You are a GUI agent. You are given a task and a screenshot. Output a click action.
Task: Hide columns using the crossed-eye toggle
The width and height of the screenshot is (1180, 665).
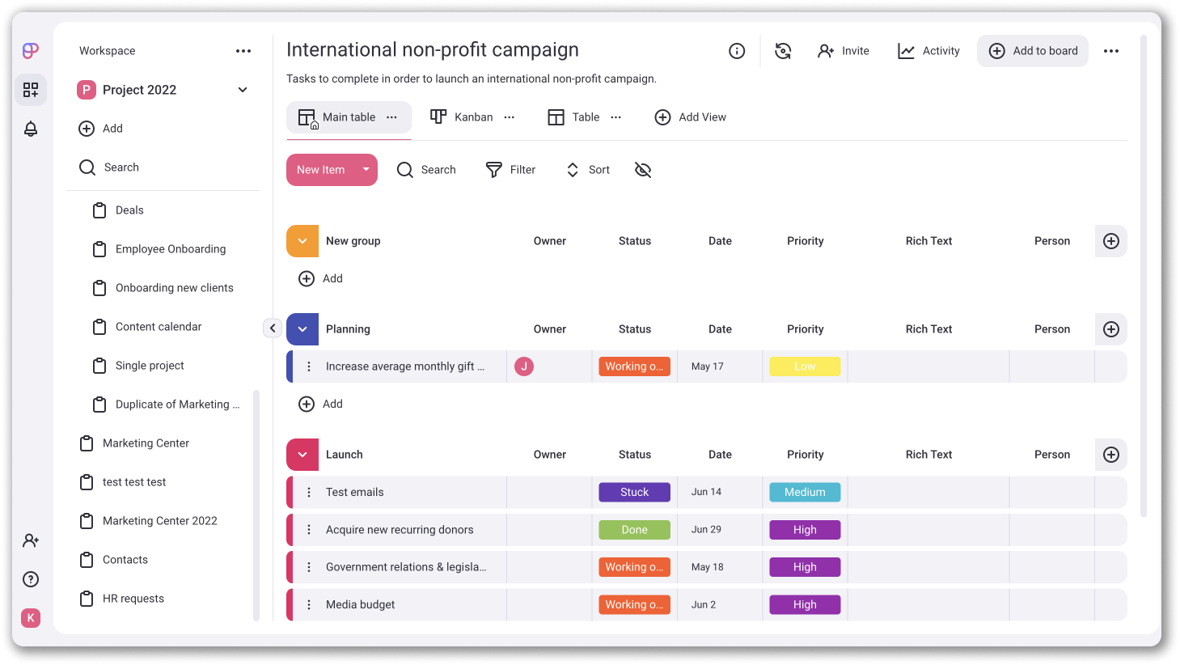point(643,169)
